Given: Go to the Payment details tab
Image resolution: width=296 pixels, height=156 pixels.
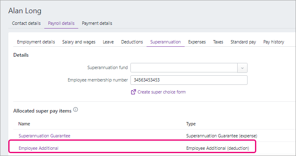Looking at the screenshot, I should (x=97, y=23).
